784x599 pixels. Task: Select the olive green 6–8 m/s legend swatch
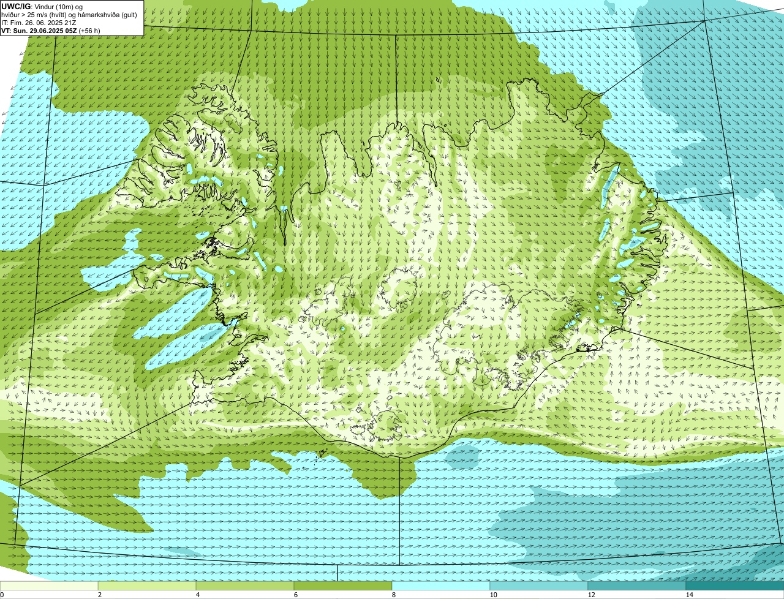(343, 586)
